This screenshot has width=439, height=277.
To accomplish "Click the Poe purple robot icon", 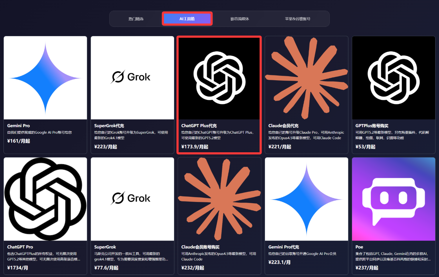I will (393, 198).
